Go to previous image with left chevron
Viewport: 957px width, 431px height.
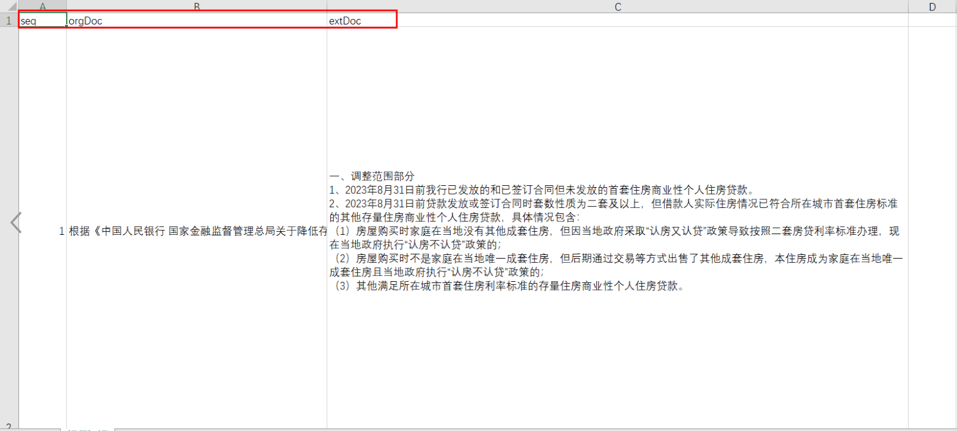(16, 223)
